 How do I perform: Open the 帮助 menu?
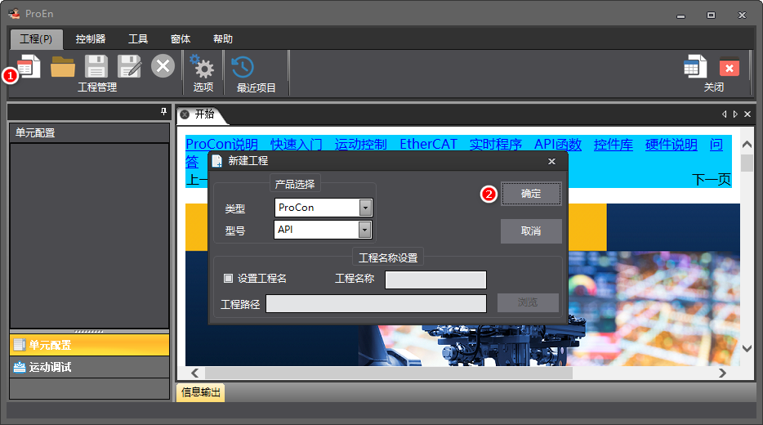(223, 39)
